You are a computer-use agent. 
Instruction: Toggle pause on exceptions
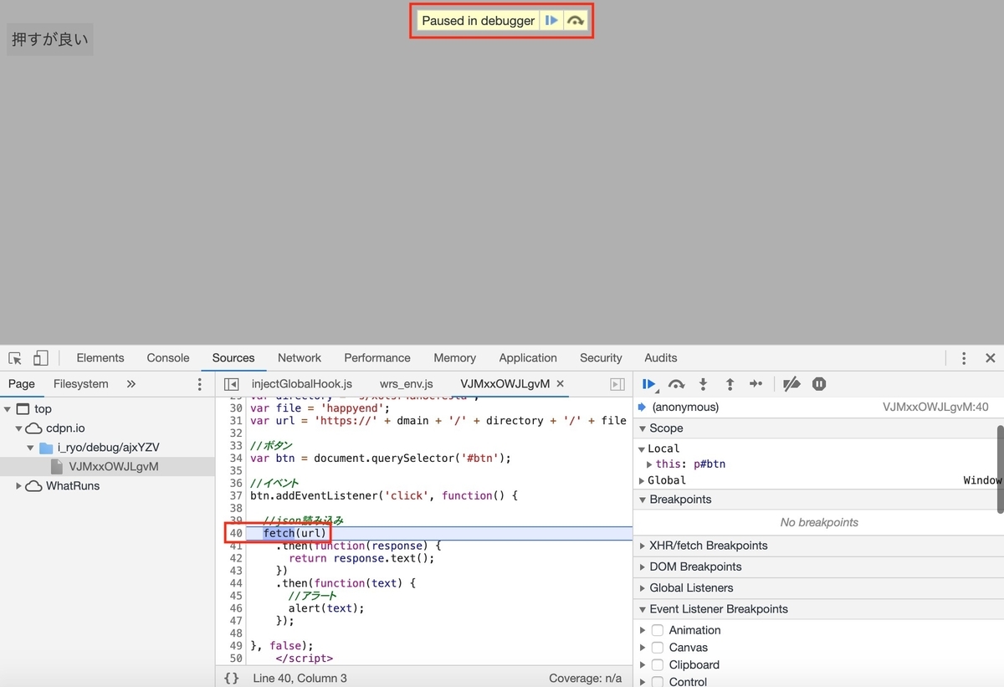[x=819, y=384]
